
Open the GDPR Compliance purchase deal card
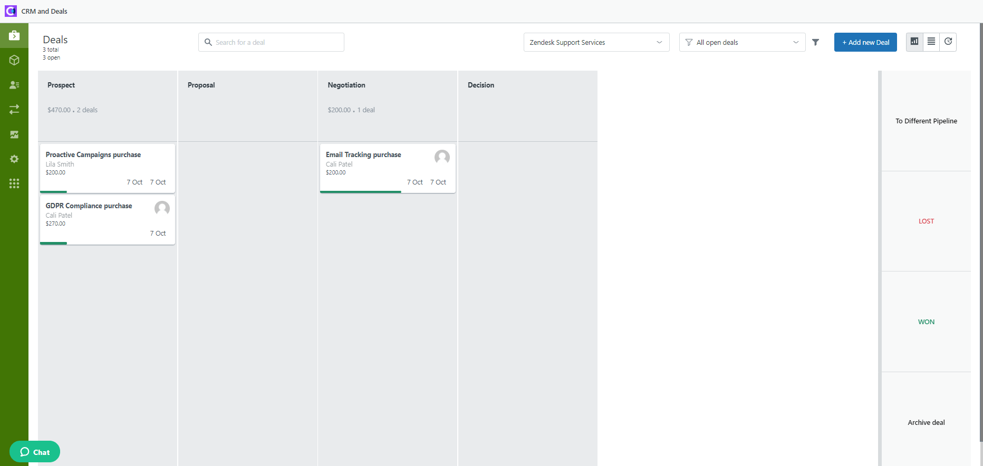108,219
